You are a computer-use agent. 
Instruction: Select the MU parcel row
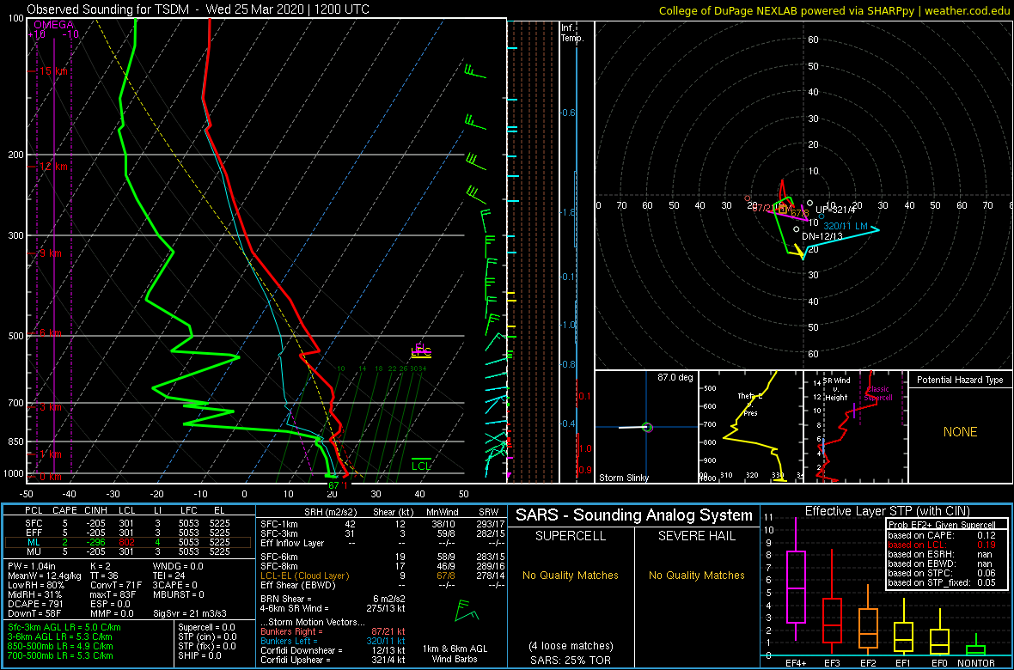point(129,553)
